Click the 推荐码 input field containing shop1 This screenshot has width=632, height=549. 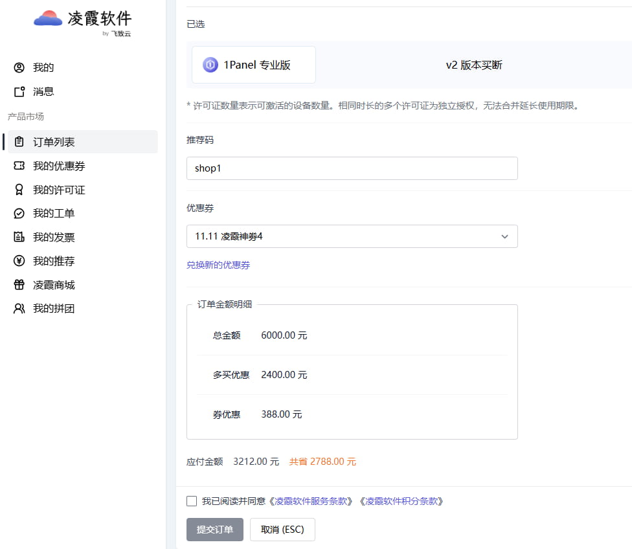pyautogui.click(x=352, y=168)
